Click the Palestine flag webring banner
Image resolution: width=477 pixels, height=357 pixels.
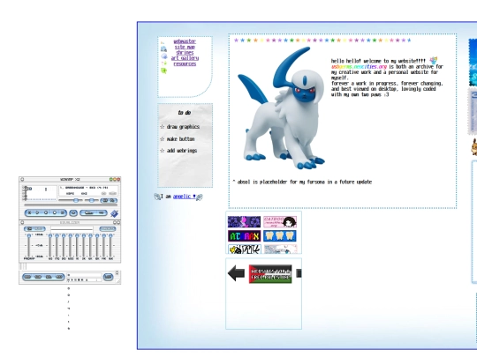[x=270, y=274]
